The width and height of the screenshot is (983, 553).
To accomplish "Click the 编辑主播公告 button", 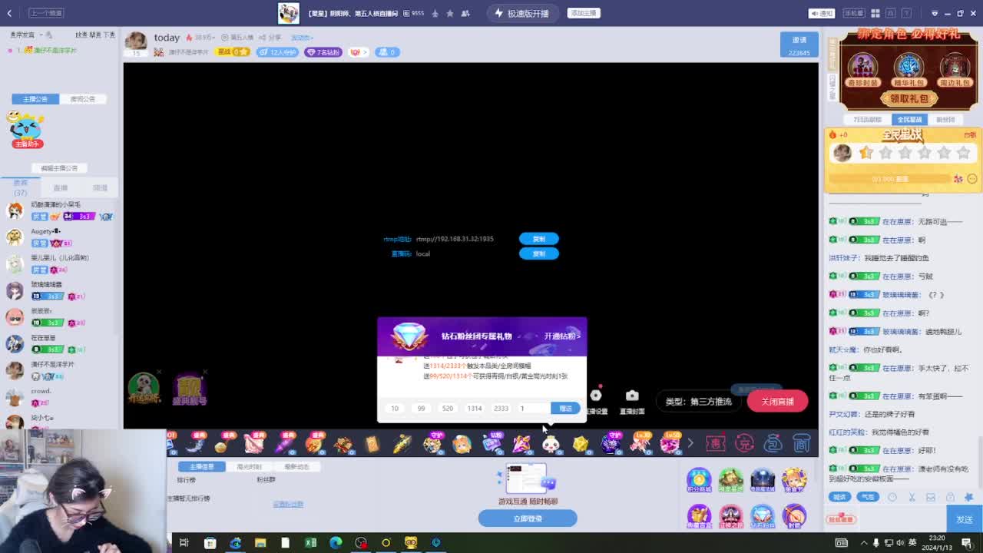I will point(59,168).
